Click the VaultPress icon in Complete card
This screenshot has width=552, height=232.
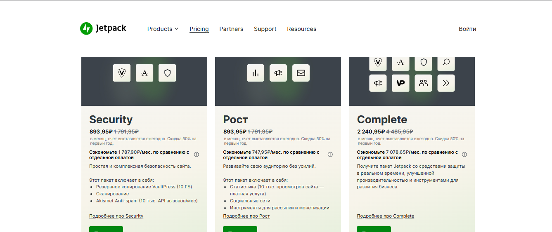[x=378, y=63]
